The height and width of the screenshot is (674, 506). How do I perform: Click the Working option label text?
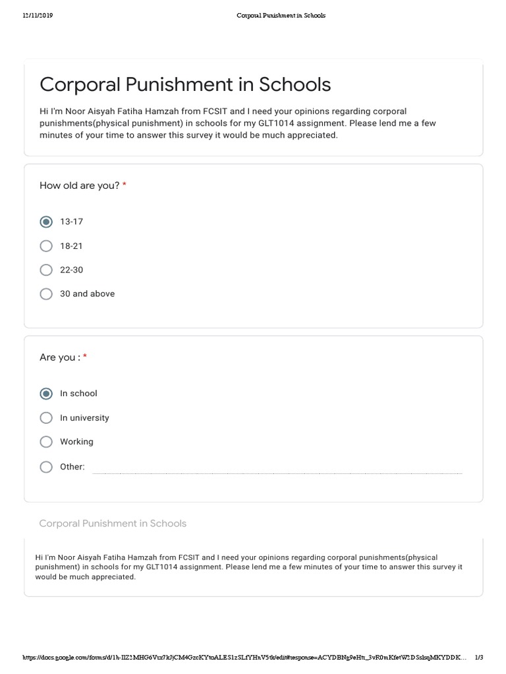tap(76, 442)
